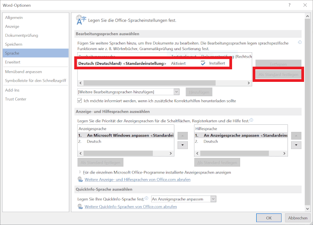
Task: Move help language down with arrow button
Action: 296,145
